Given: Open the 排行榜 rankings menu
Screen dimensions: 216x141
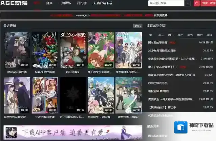Looking at the screenshot, I should (82, 3).
